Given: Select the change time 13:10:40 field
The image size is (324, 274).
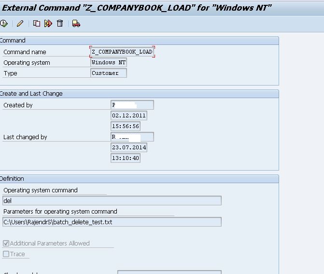Looking at the screenshot, I should point(126,158).
